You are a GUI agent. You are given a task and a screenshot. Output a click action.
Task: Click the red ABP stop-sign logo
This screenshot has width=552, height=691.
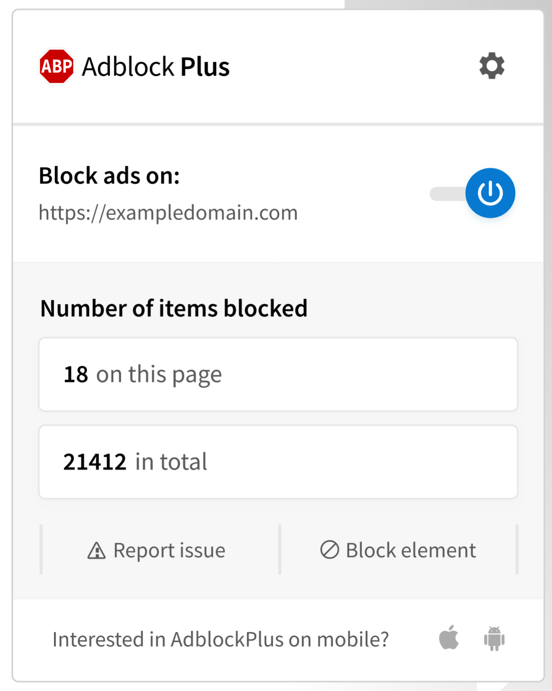pyautogui.click(x=56, y=66)
